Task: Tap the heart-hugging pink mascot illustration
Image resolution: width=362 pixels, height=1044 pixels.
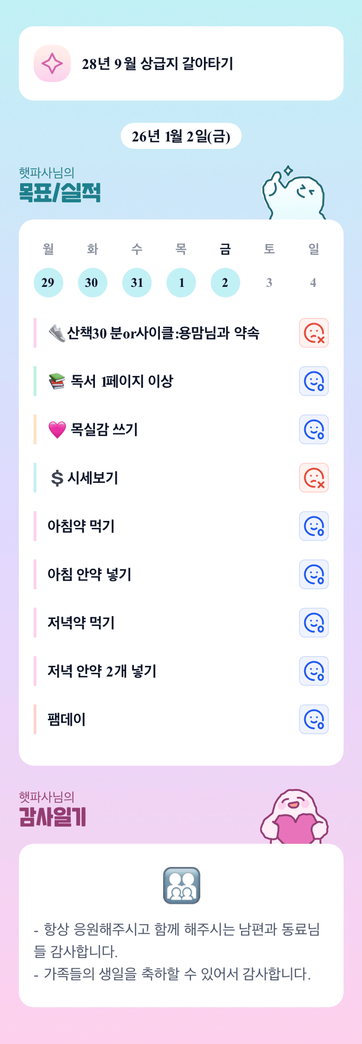Action: pyautogui.click(x=294, y=818)
